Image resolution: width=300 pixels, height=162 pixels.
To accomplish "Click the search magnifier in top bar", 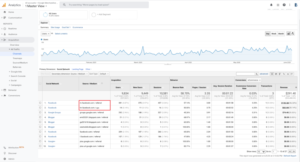I will click(64, 5).
